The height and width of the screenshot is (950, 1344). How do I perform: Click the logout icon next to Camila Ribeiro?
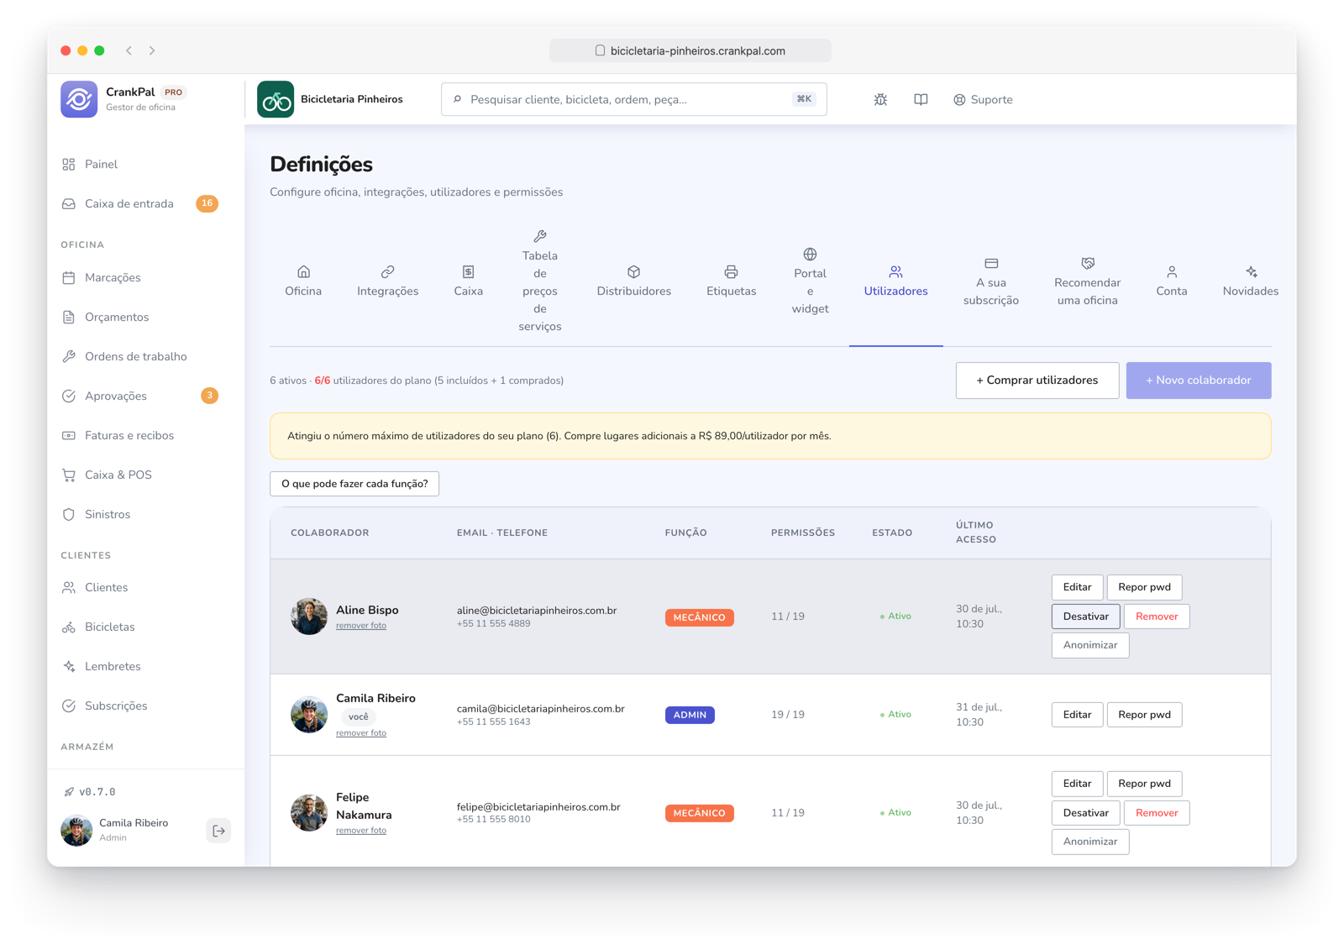click(218, 831)
